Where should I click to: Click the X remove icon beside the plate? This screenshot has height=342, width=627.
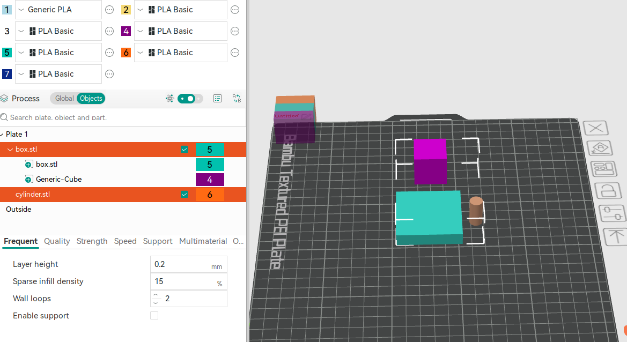coord(596,128)
